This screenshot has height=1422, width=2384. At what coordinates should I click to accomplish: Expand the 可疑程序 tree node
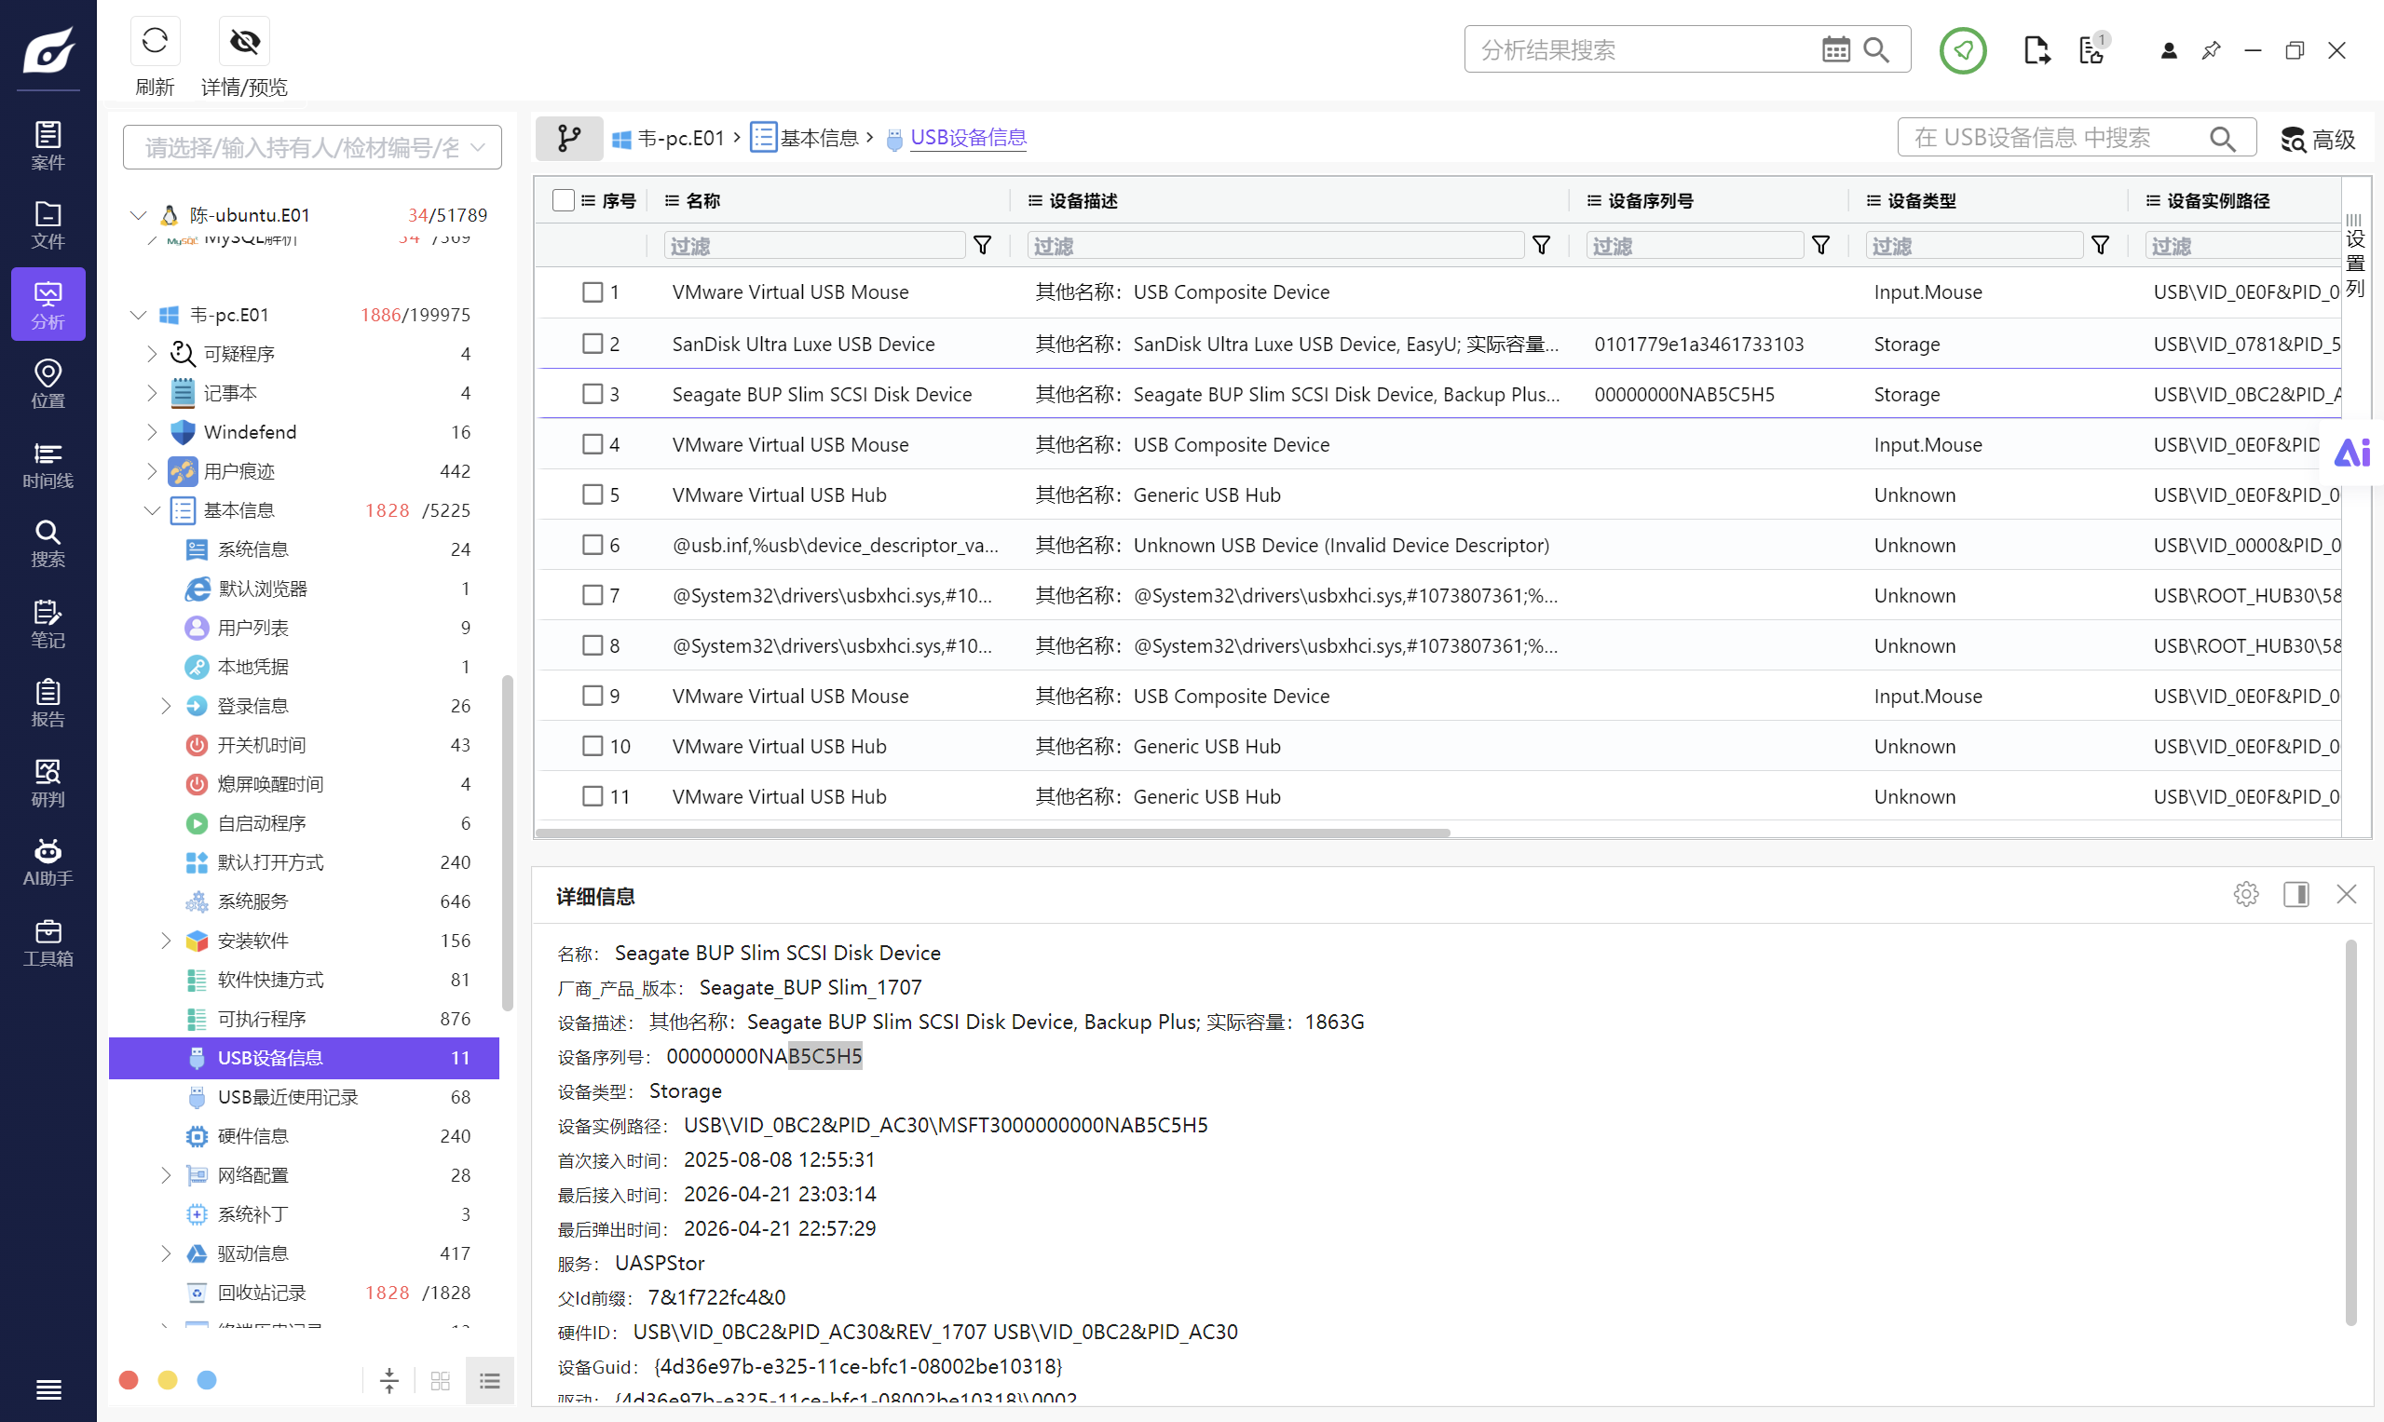(x=152, y=354)
